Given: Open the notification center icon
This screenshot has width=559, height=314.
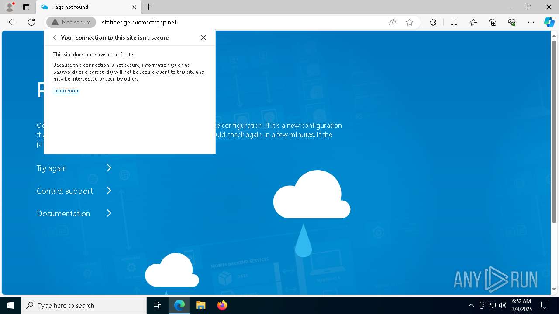Looking at the screenshot, I should (x=545, y=305).
